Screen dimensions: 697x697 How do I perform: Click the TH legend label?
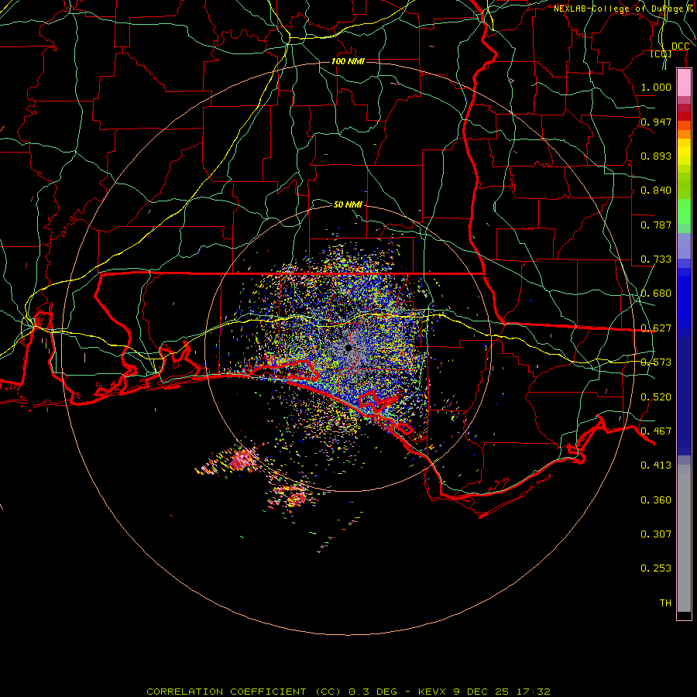pos(665,603)
